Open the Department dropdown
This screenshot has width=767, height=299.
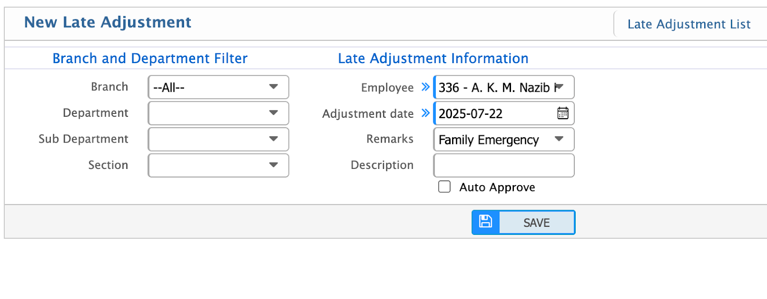(218, 113)
